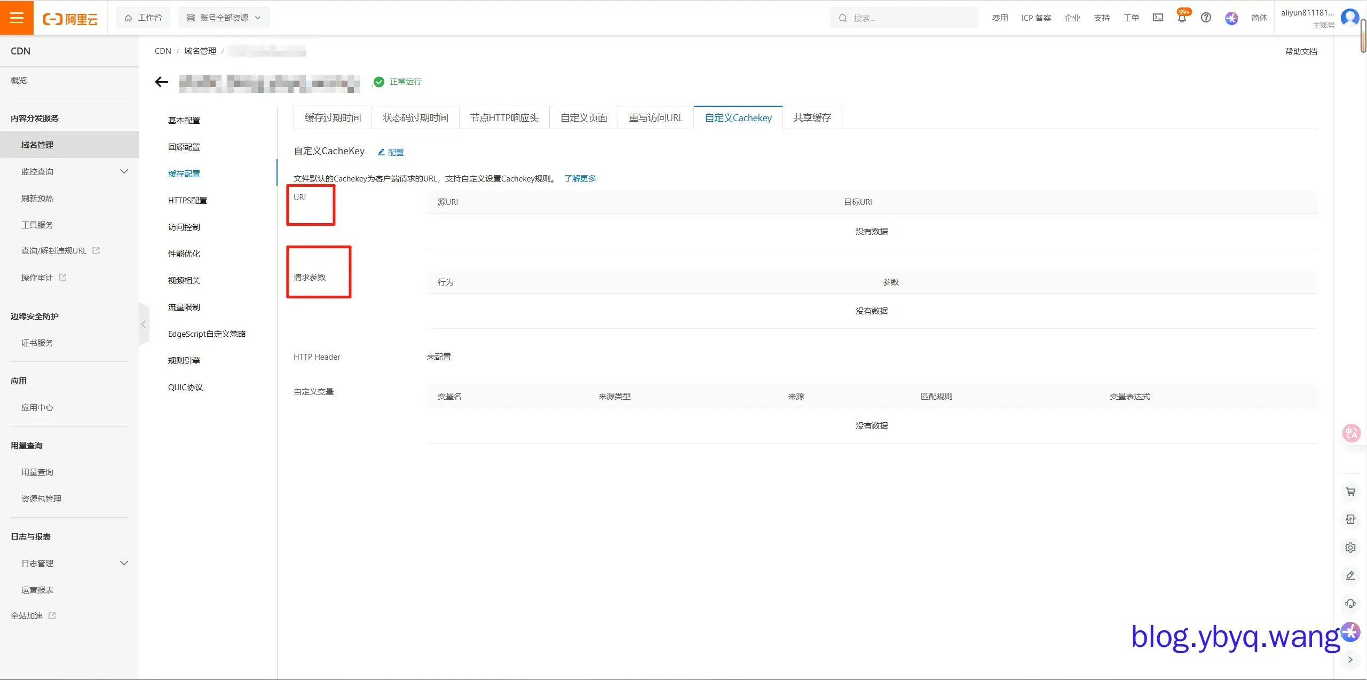Click the back arrow beside the domain name
Viewport: 1367px width, 680px height.
click(x=161, y=82)
